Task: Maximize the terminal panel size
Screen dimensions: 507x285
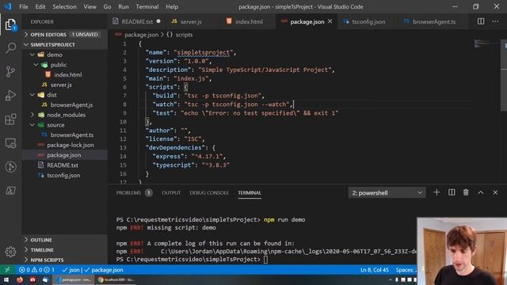Action: 481,192
